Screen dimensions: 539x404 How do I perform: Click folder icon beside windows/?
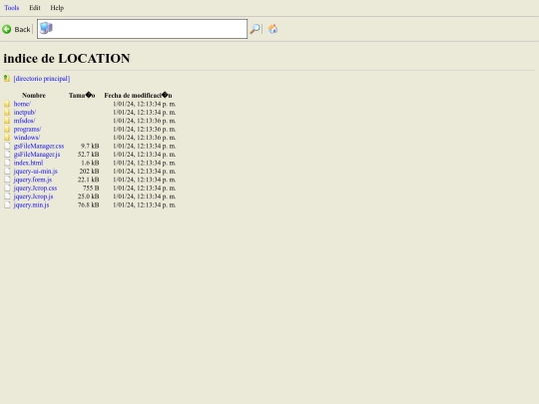point(7,137)
